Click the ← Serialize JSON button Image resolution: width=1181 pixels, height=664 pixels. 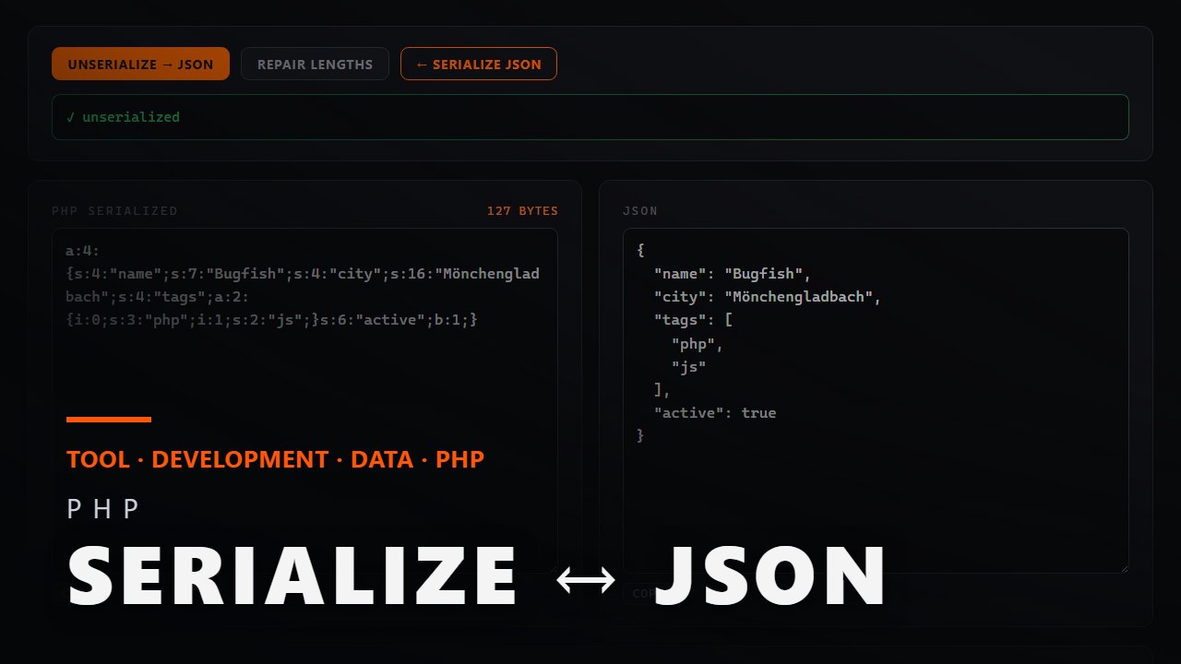[x=479, y=64]
